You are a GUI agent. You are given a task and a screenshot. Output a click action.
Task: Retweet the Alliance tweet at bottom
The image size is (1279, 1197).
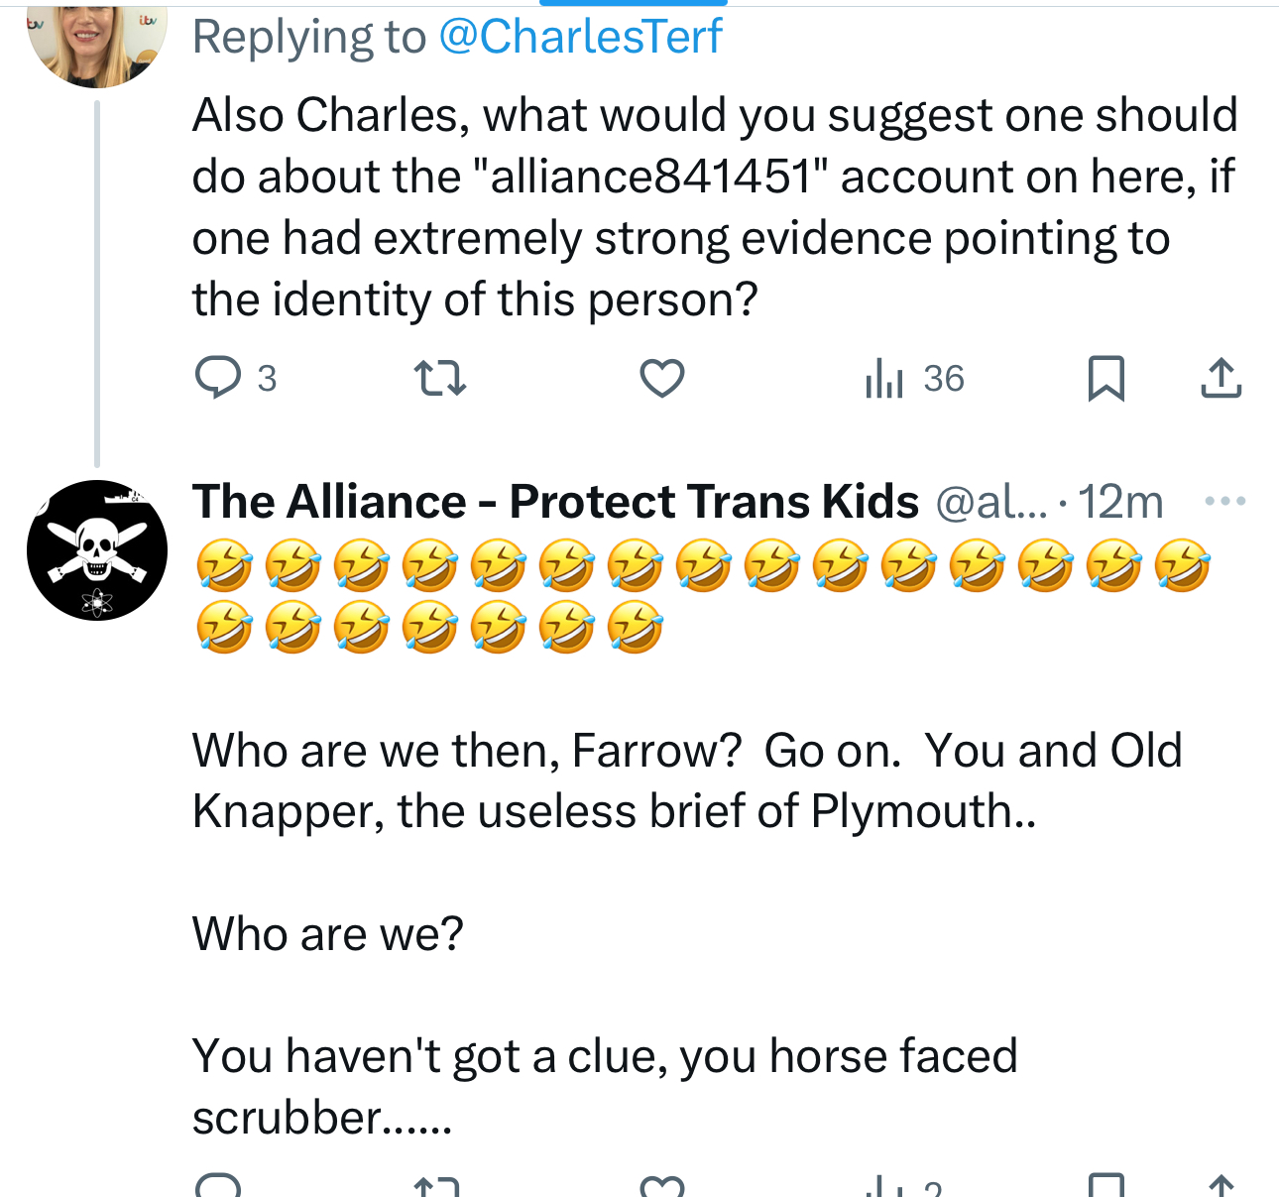coord(437,1186)
